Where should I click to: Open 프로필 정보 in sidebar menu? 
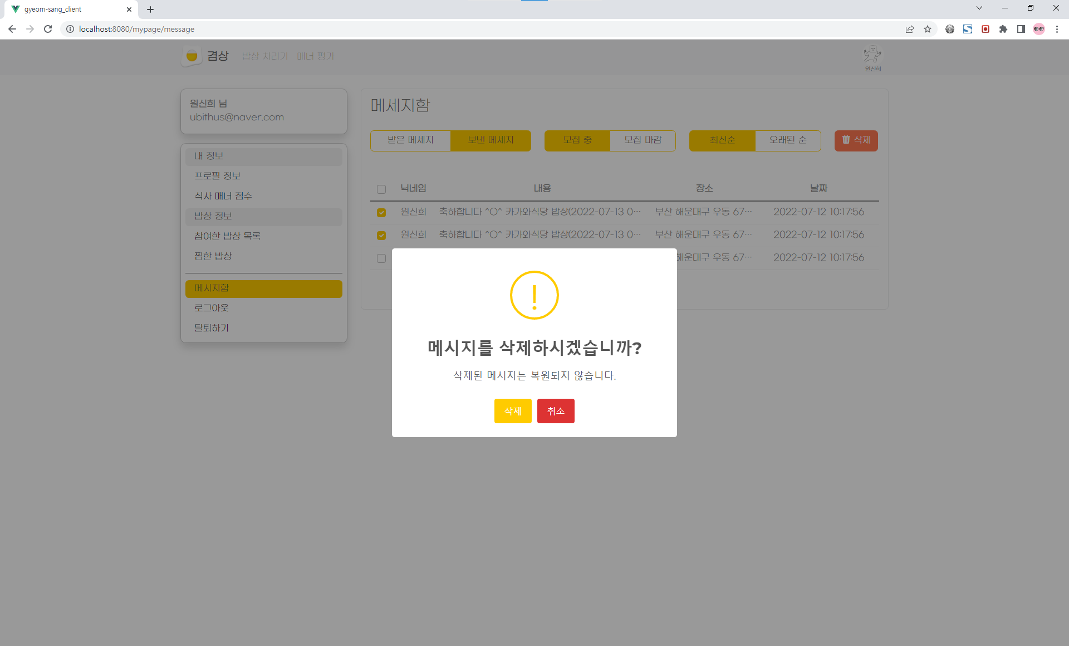pyautogui.click(x=217, y=176)
